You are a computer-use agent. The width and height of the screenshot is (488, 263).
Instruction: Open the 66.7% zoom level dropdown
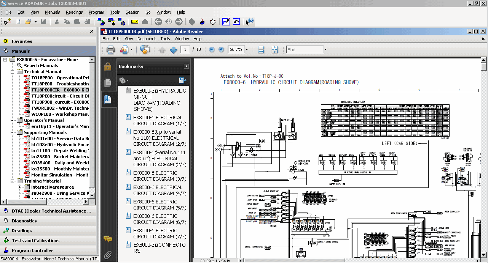(246, 49)
